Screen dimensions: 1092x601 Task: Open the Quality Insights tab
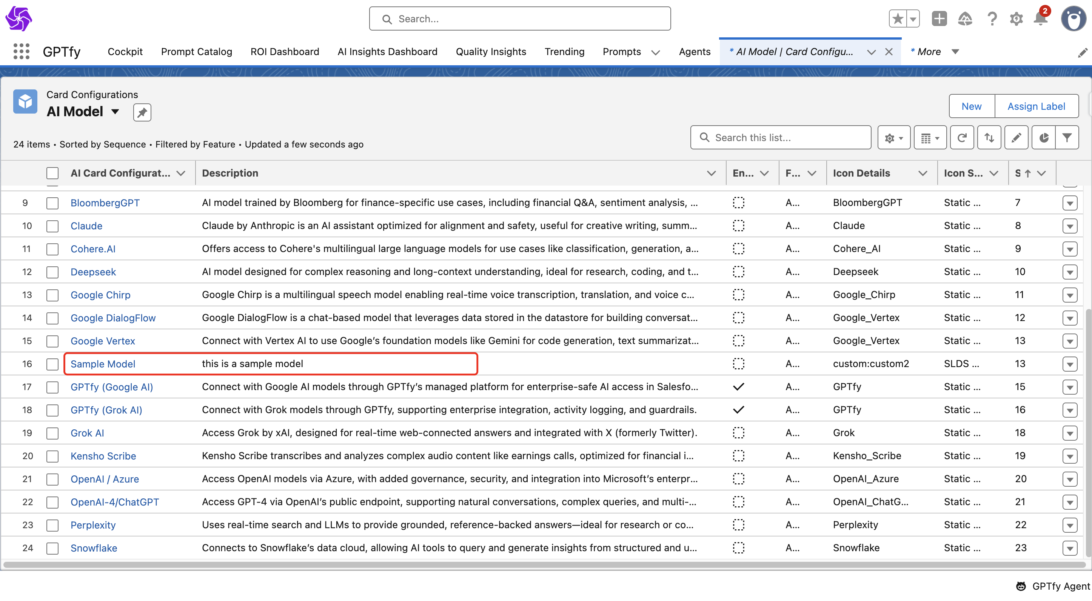(x=490, y=52)
